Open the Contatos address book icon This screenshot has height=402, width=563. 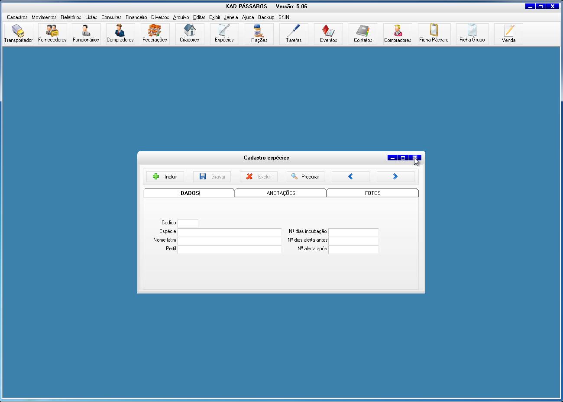(x=363, y=34)
